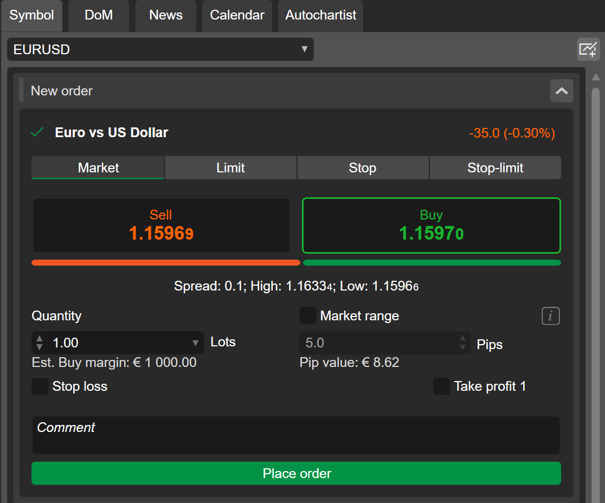Open the Calendar tab
This screenshot has width=605, height=503.
(237, 15)
